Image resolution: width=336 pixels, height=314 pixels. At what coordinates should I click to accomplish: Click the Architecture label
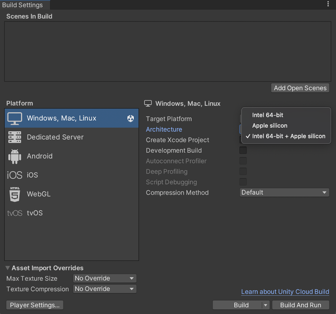164,129
